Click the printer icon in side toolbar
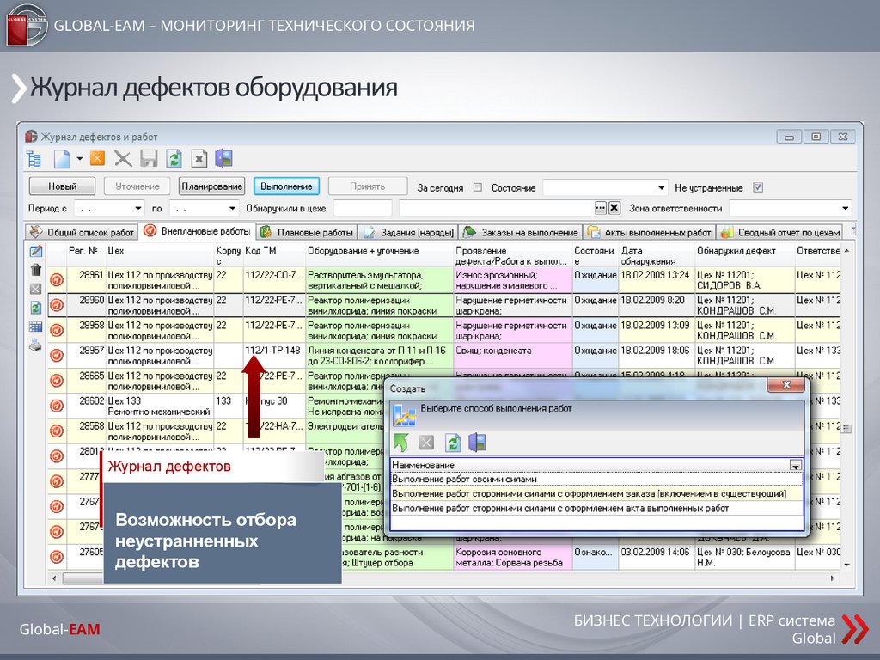880x660 pixels. click(36, 345)
